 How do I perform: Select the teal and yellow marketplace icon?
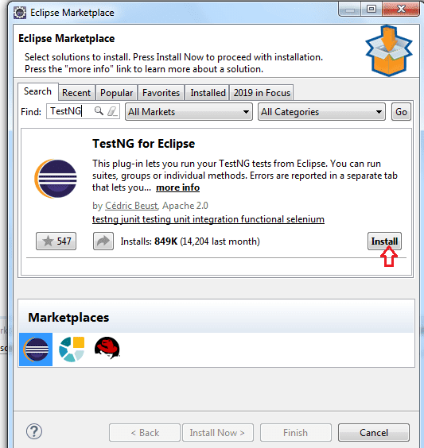(72, 350)
